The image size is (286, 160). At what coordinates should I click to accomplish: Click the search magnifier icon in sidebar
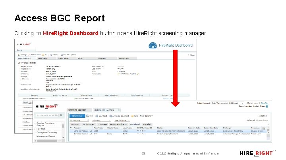(x=61, y=115)
